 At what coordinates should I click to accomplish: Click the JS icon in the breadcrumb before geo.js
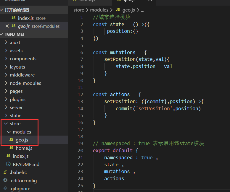click(118, 10)
